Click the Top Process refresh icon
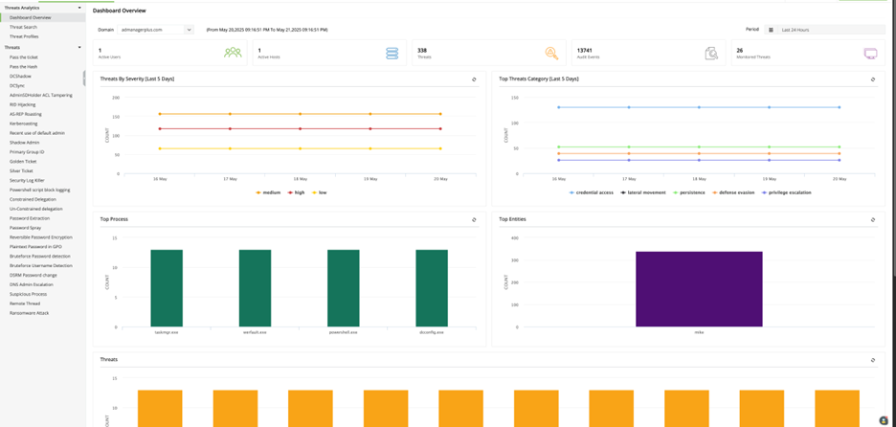This screenshot has height=427, width=896. click(x=474, y=220)
